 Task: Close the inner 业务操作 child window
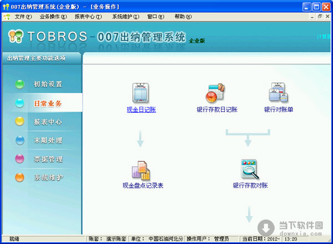click(x=327, y=17)
